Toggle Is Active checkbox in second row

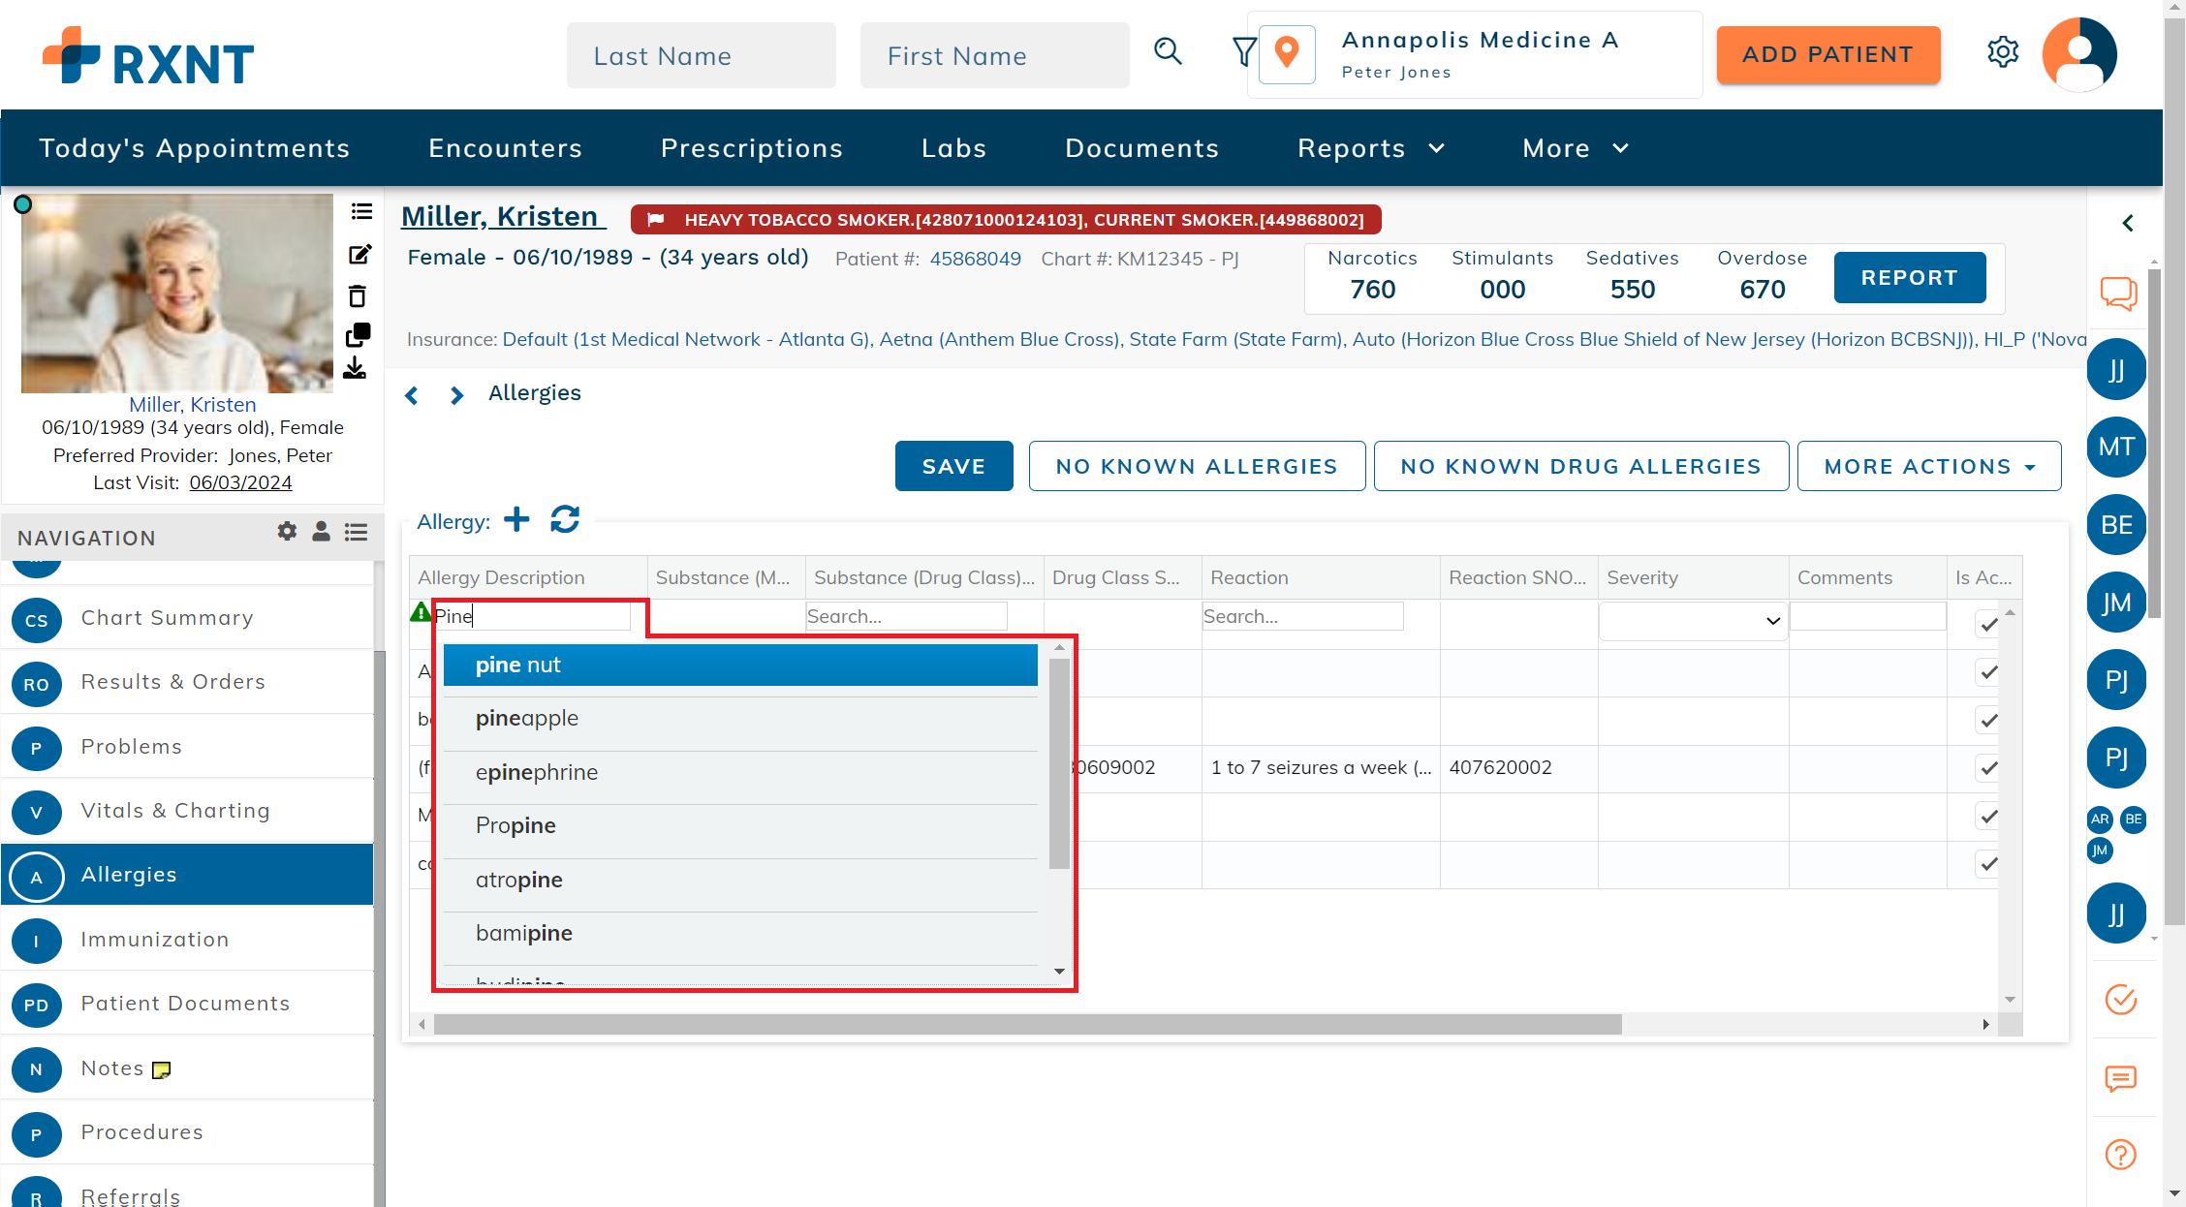[1988, 671]
